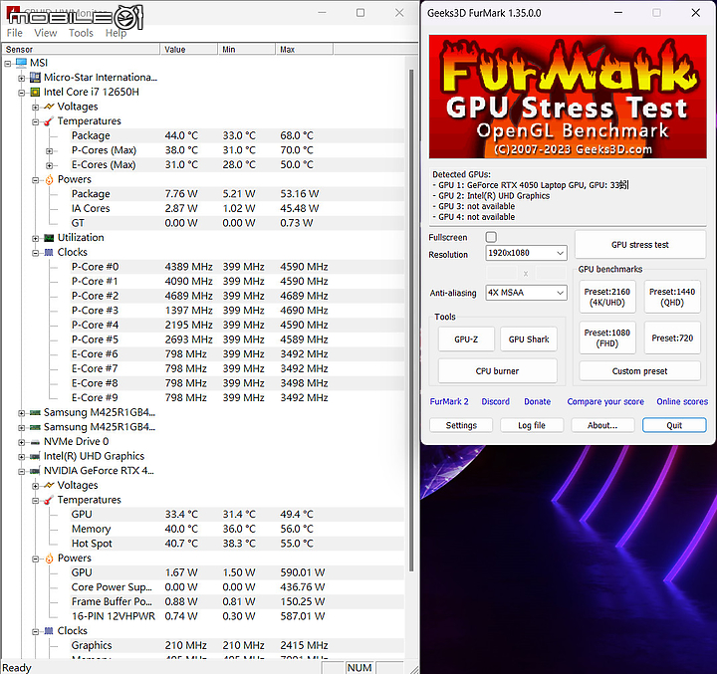Run Preset:1440 (QHD) benchmark
The image size is (717, 674).
(672, 297)
